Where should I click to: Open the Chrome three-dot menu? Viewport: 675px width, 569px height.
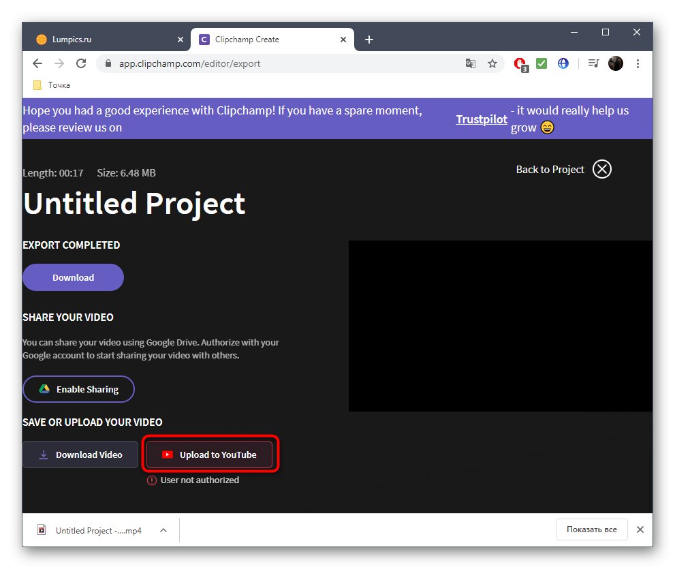(638, 63)
